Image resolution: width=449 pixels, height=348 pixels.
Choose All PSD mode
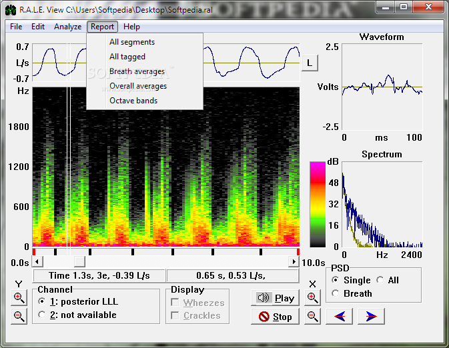click(388, 280)
